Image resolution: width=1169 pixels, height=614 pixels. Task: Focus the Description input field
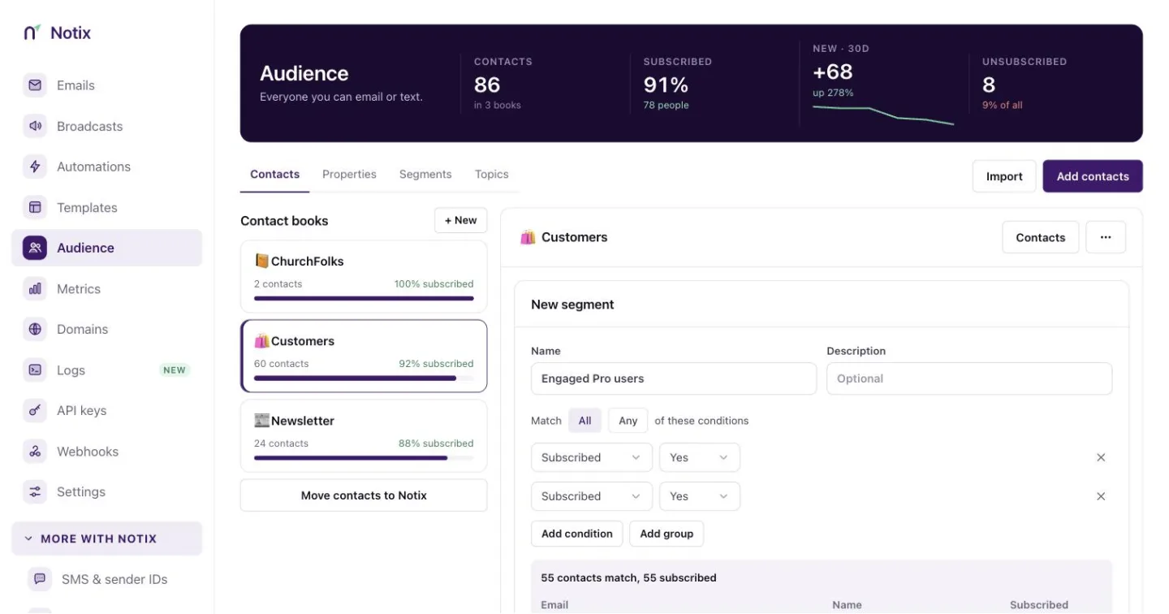pyautogui.click(x=969, y=378)
